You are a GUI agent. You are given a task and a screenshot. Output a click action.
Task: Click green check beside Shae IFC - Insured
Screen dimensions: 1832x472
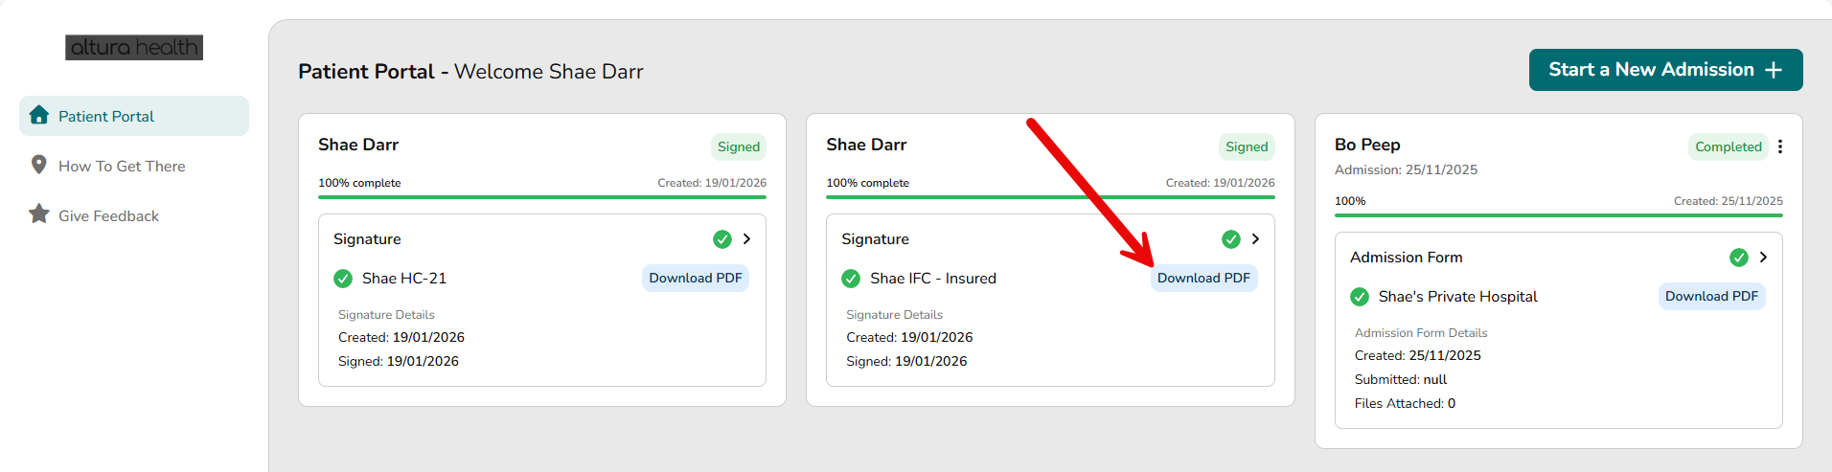point(851,279)
